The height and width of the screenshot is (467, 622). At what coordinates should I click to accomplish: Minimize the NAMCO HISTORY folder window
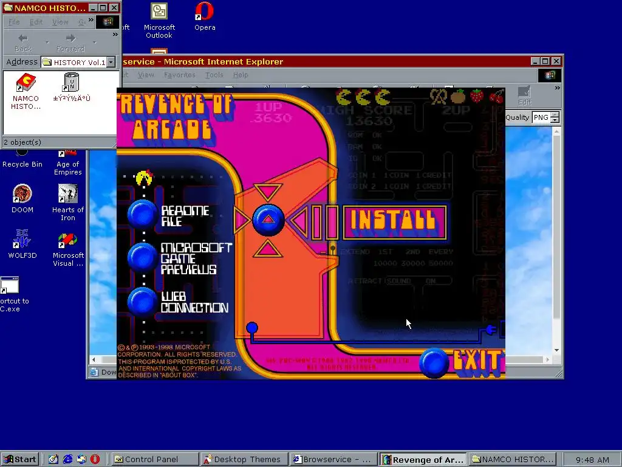point(93,7)
